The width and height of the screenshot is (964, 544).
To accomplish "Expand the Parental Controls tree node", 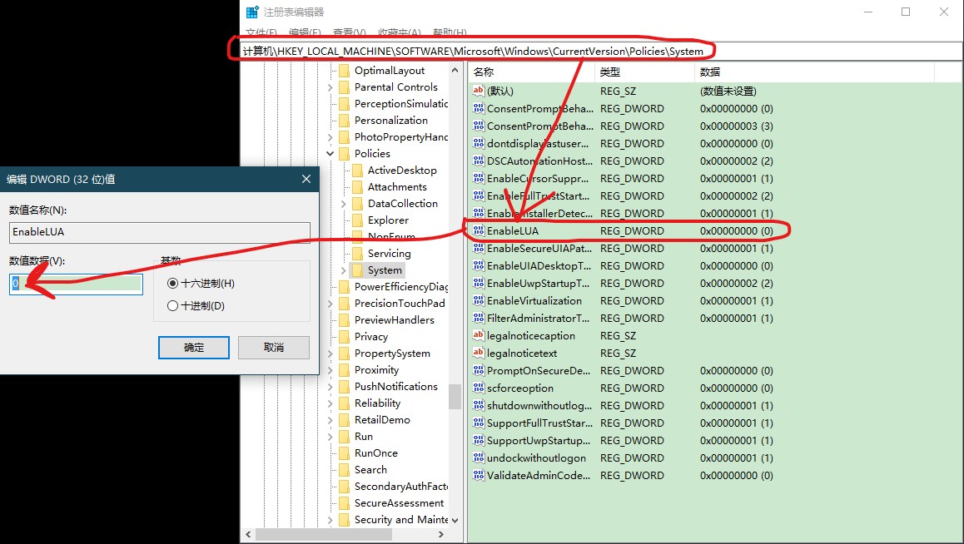I will click(x=330, y=87).
